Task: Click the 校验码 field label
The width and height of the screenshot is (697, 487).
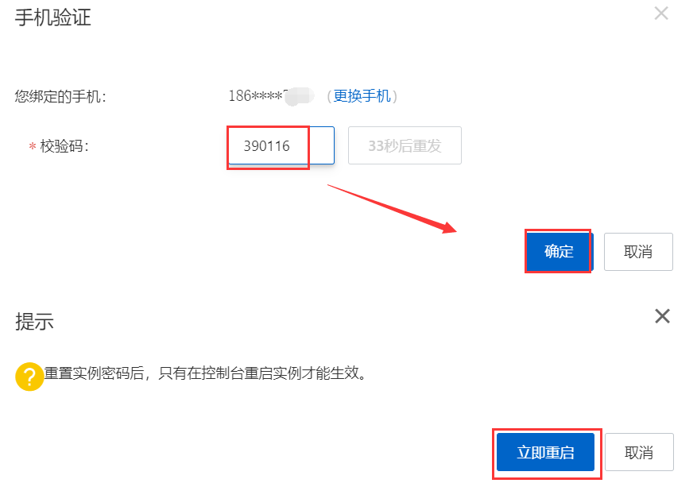Action: [x=64, y=145]
